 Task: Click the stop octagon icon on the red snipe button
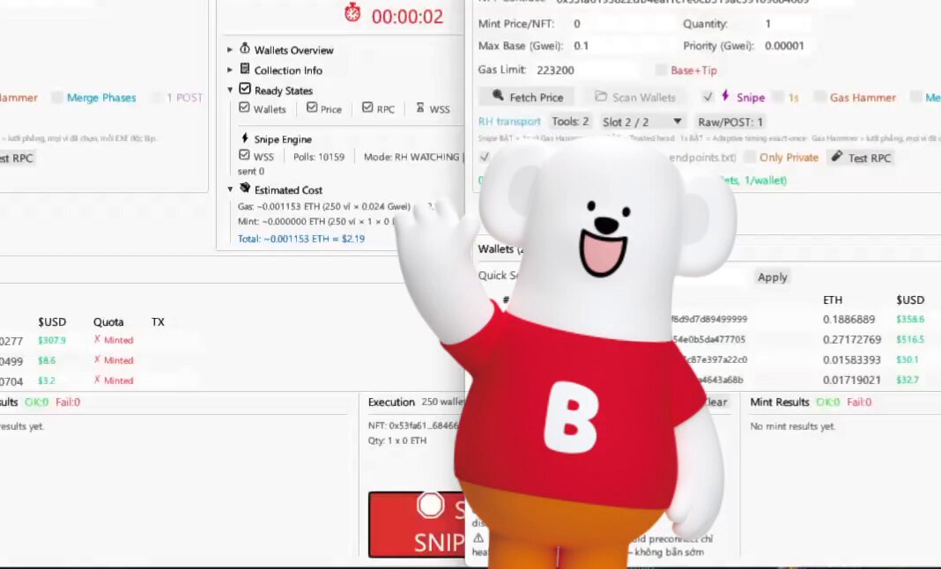[x=430, y=505]
